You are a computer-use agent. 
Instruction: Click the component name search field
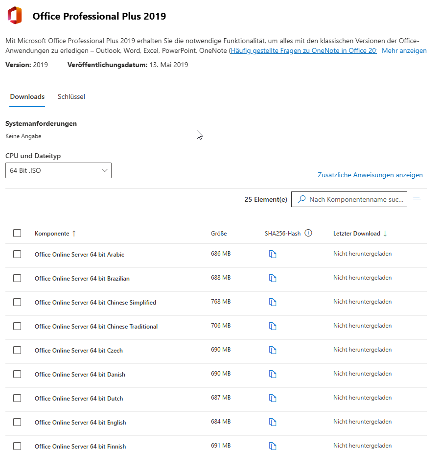356,199
